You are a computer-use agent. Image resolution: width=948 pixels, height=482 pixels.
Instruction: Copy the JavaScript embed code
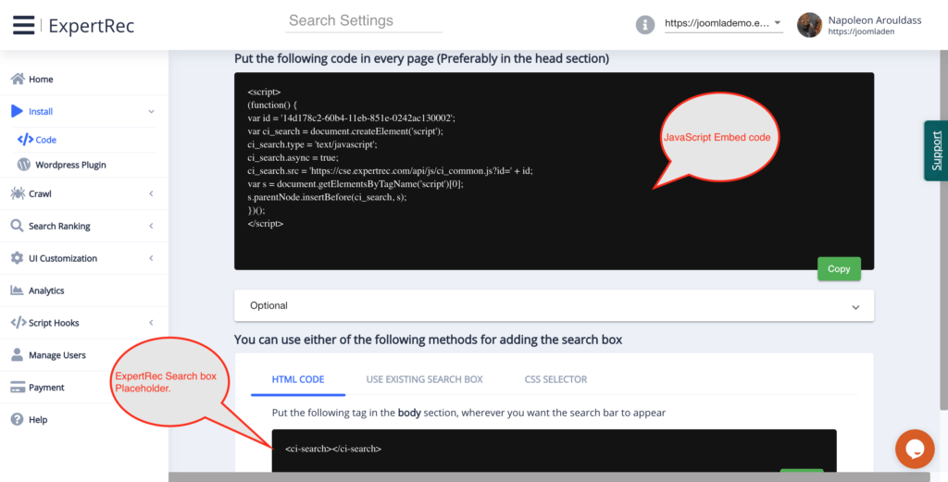[839, 269]
